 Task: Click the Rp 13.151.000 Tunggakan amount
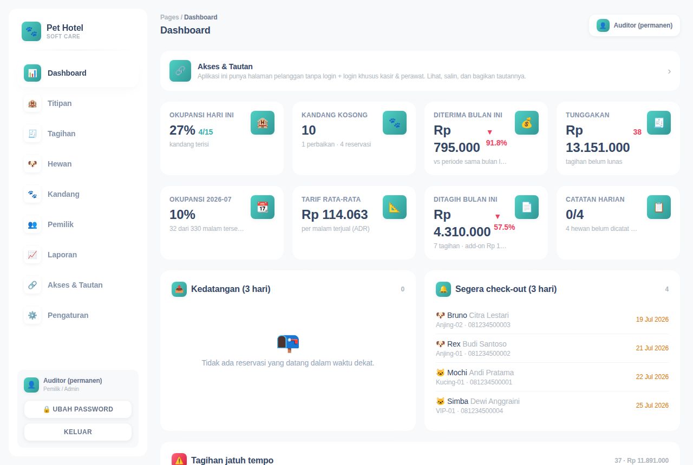pyautogui.click(x=598, y=139)
